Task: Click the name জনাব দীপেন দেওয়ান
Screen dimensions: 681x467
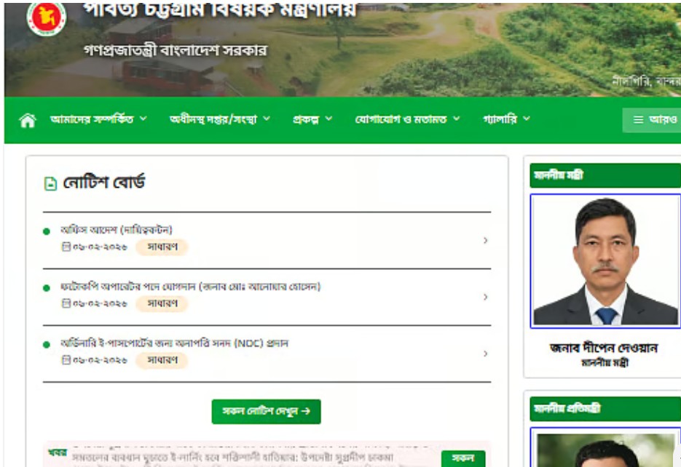Action: (604, 348)
